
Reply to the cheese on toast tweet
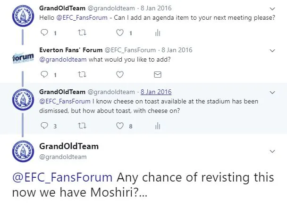coord(45,126)
